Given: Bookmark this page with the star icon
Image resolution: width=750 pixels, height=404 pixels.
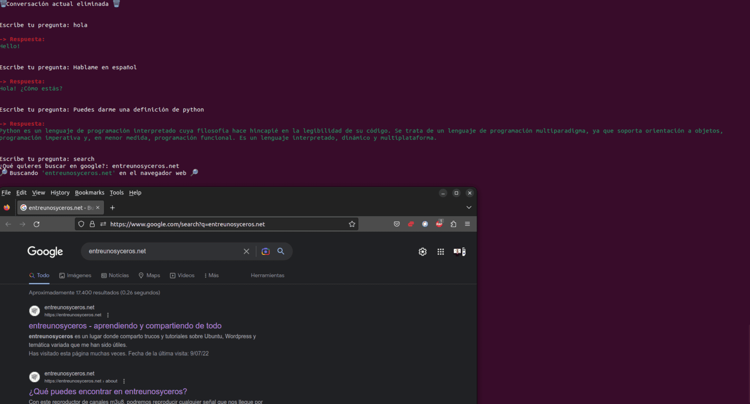Looking at the screenshot, I should click(x=352, y=224).
